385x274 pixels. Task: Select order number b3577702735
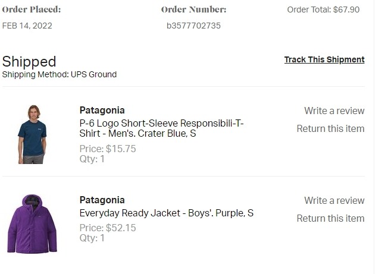tap(193, 26)
